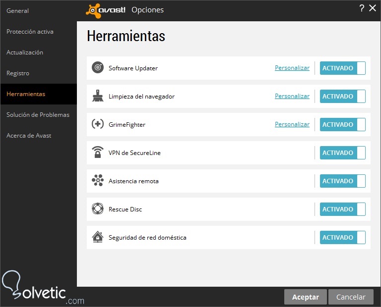
Task: Select Actualización in the sidebar
Action: (39, 52)
